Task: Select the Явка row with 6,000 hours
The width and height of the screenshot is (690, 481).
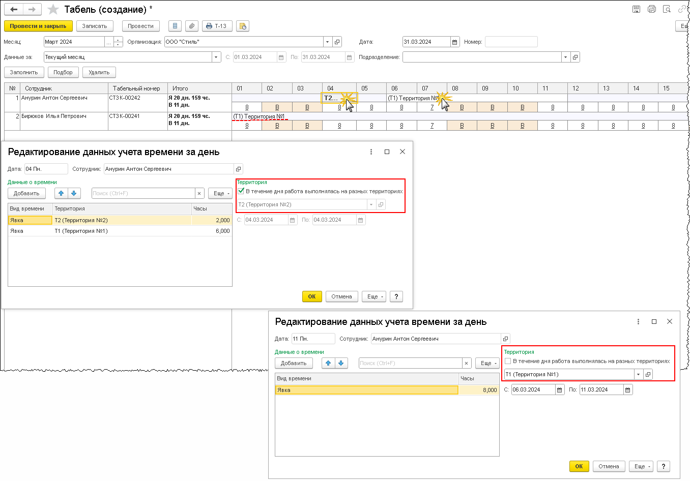Action: (120, 231)
